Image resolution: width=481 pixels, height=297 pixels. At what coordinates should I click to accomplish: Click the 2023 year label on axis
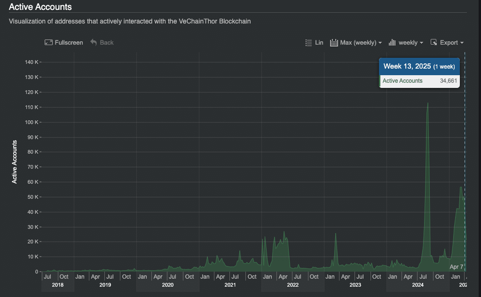[355, 285]
